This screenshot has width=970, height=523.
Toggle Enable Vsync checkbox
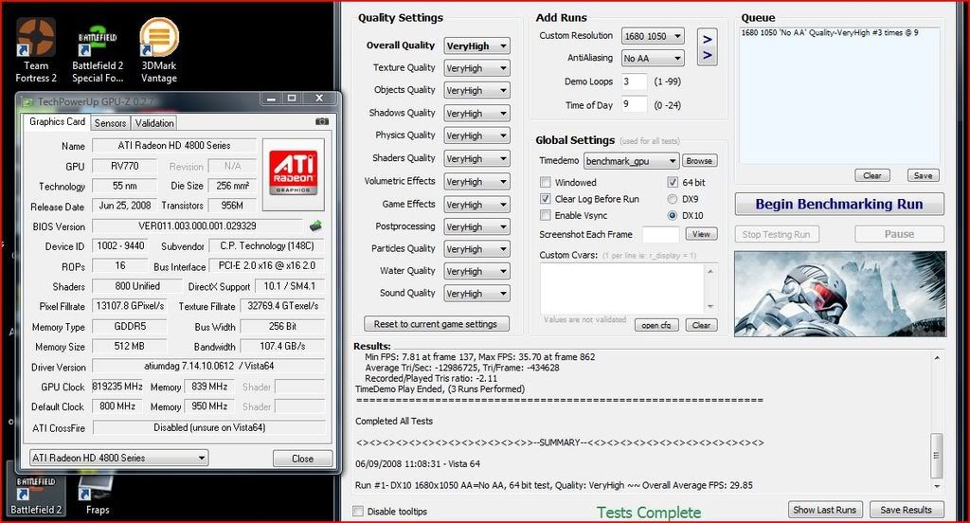click(546, 216)
